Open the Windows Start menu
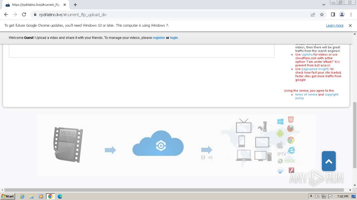The width and height of the screenshot is (357, 200). 8,196
